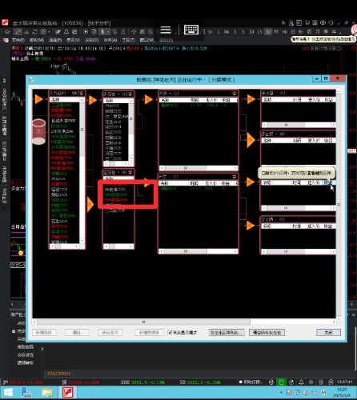
Task: Click the dialog's right vertical scrollbar thumb
Action: [339, 204]
